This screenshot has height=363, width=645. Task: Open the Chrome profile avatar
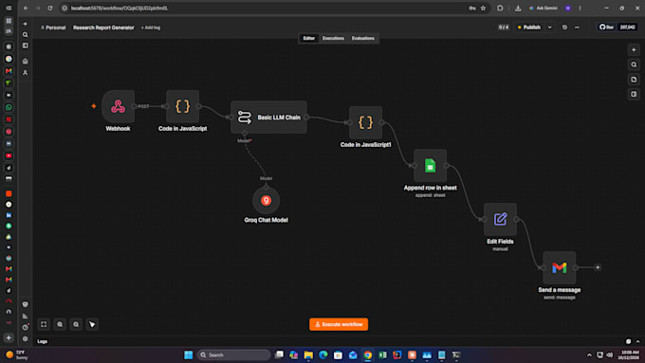pyautogui.click(x=568, y=9)
